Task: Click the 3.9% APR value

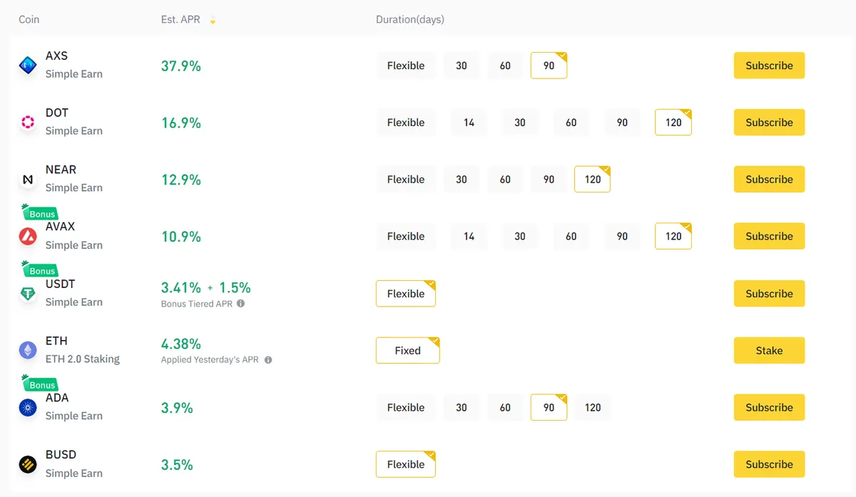Action: 177,407
